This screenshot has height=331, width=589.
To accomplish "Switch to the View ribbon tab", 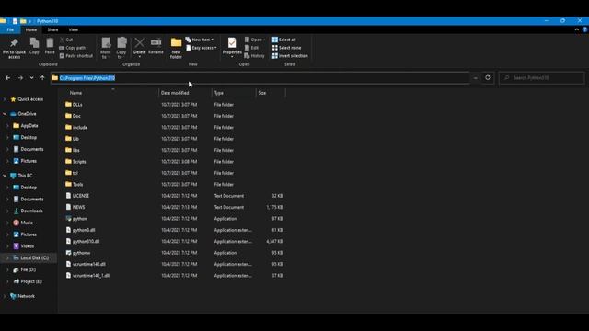I will [x=74, y=29].
